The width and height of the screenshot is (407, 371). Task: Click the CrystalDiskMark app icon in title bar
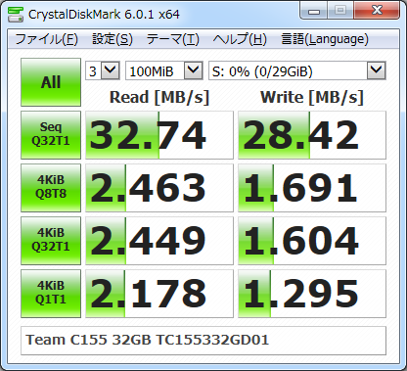pyautogui.click(x=15, y=15)
